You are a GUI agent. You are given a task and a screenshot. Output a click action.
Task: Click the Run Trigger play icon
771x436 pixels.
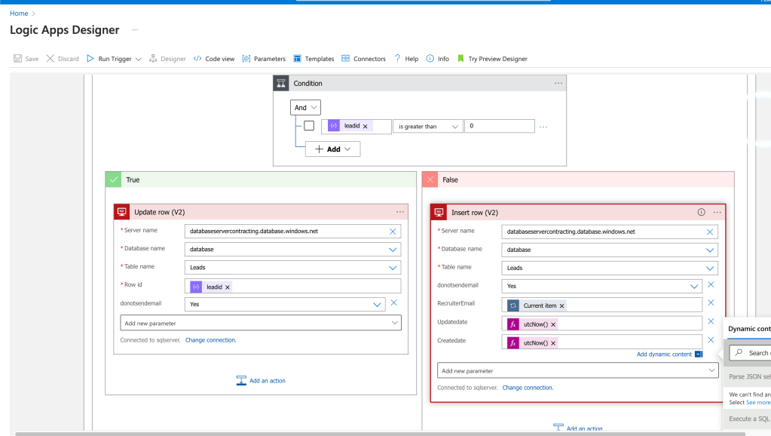tap(90, 59)
